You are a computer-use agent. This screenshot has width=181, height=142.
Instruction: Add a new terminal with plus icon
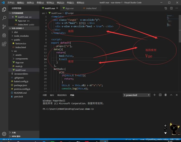pos(155,95)
